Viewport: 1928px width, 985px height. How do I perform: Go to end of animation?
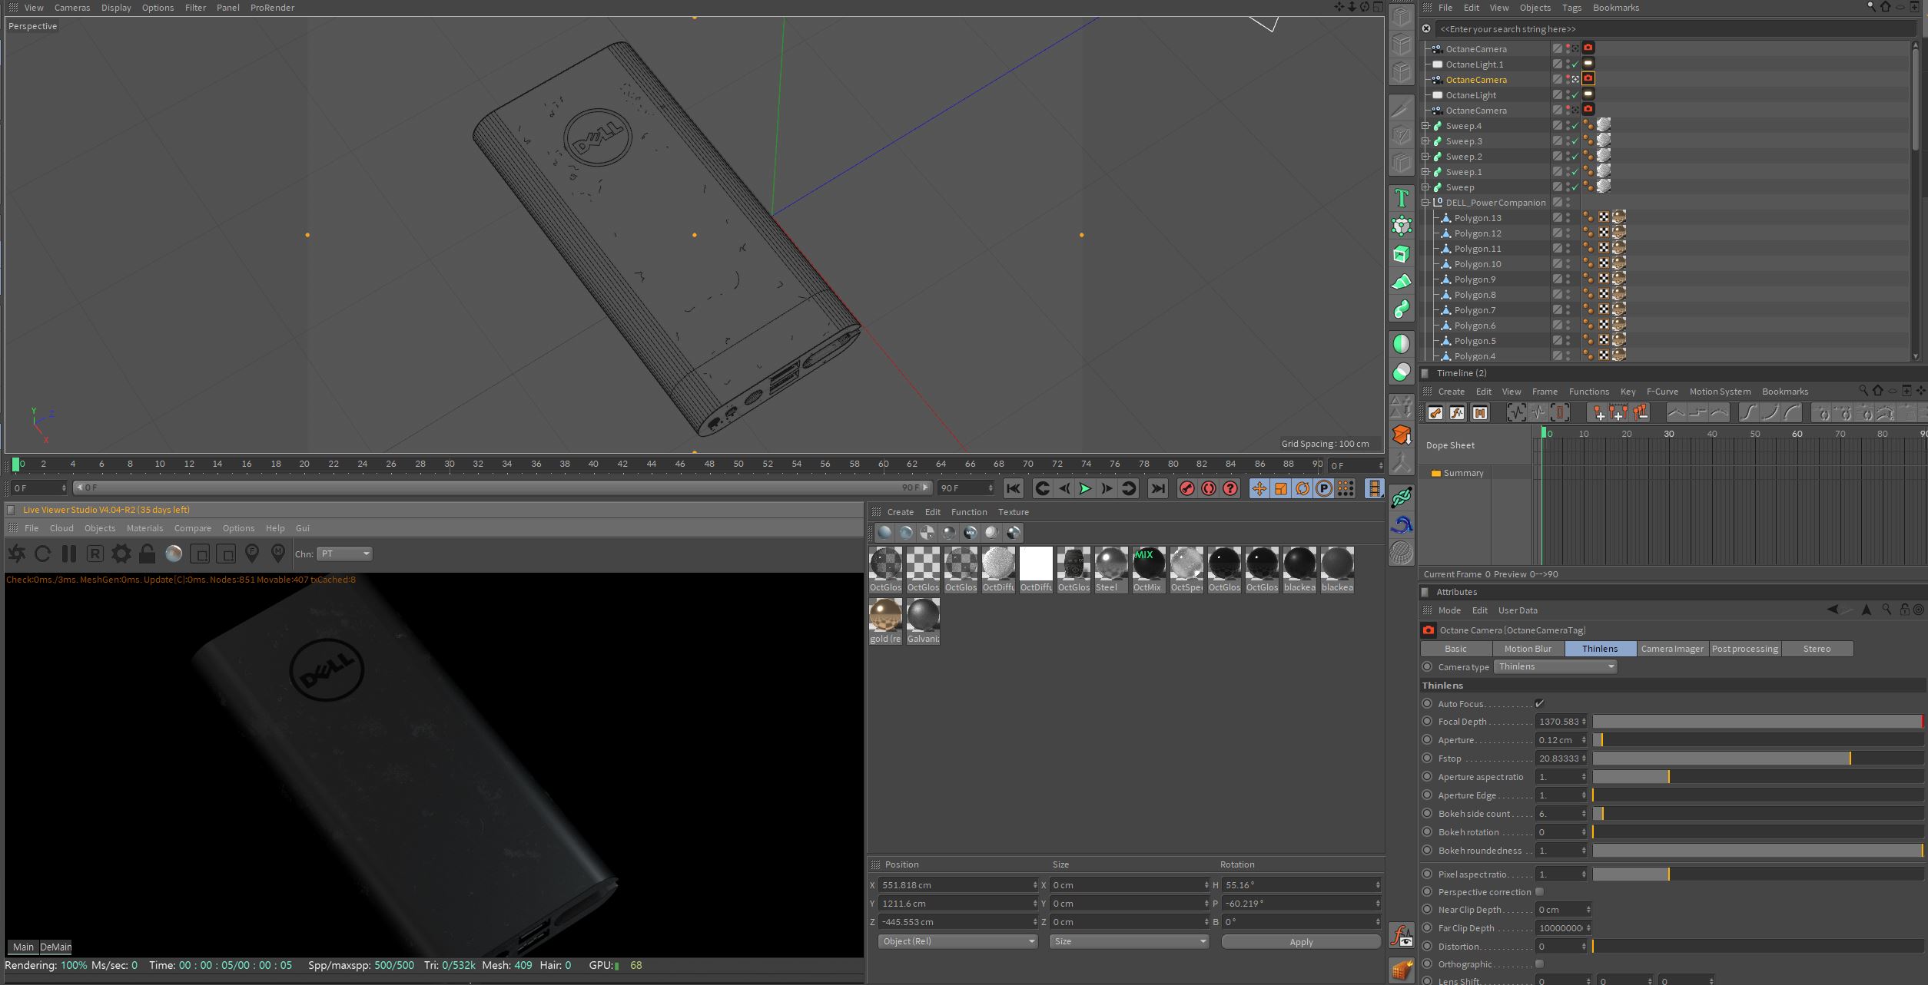tap(1158, 488)
